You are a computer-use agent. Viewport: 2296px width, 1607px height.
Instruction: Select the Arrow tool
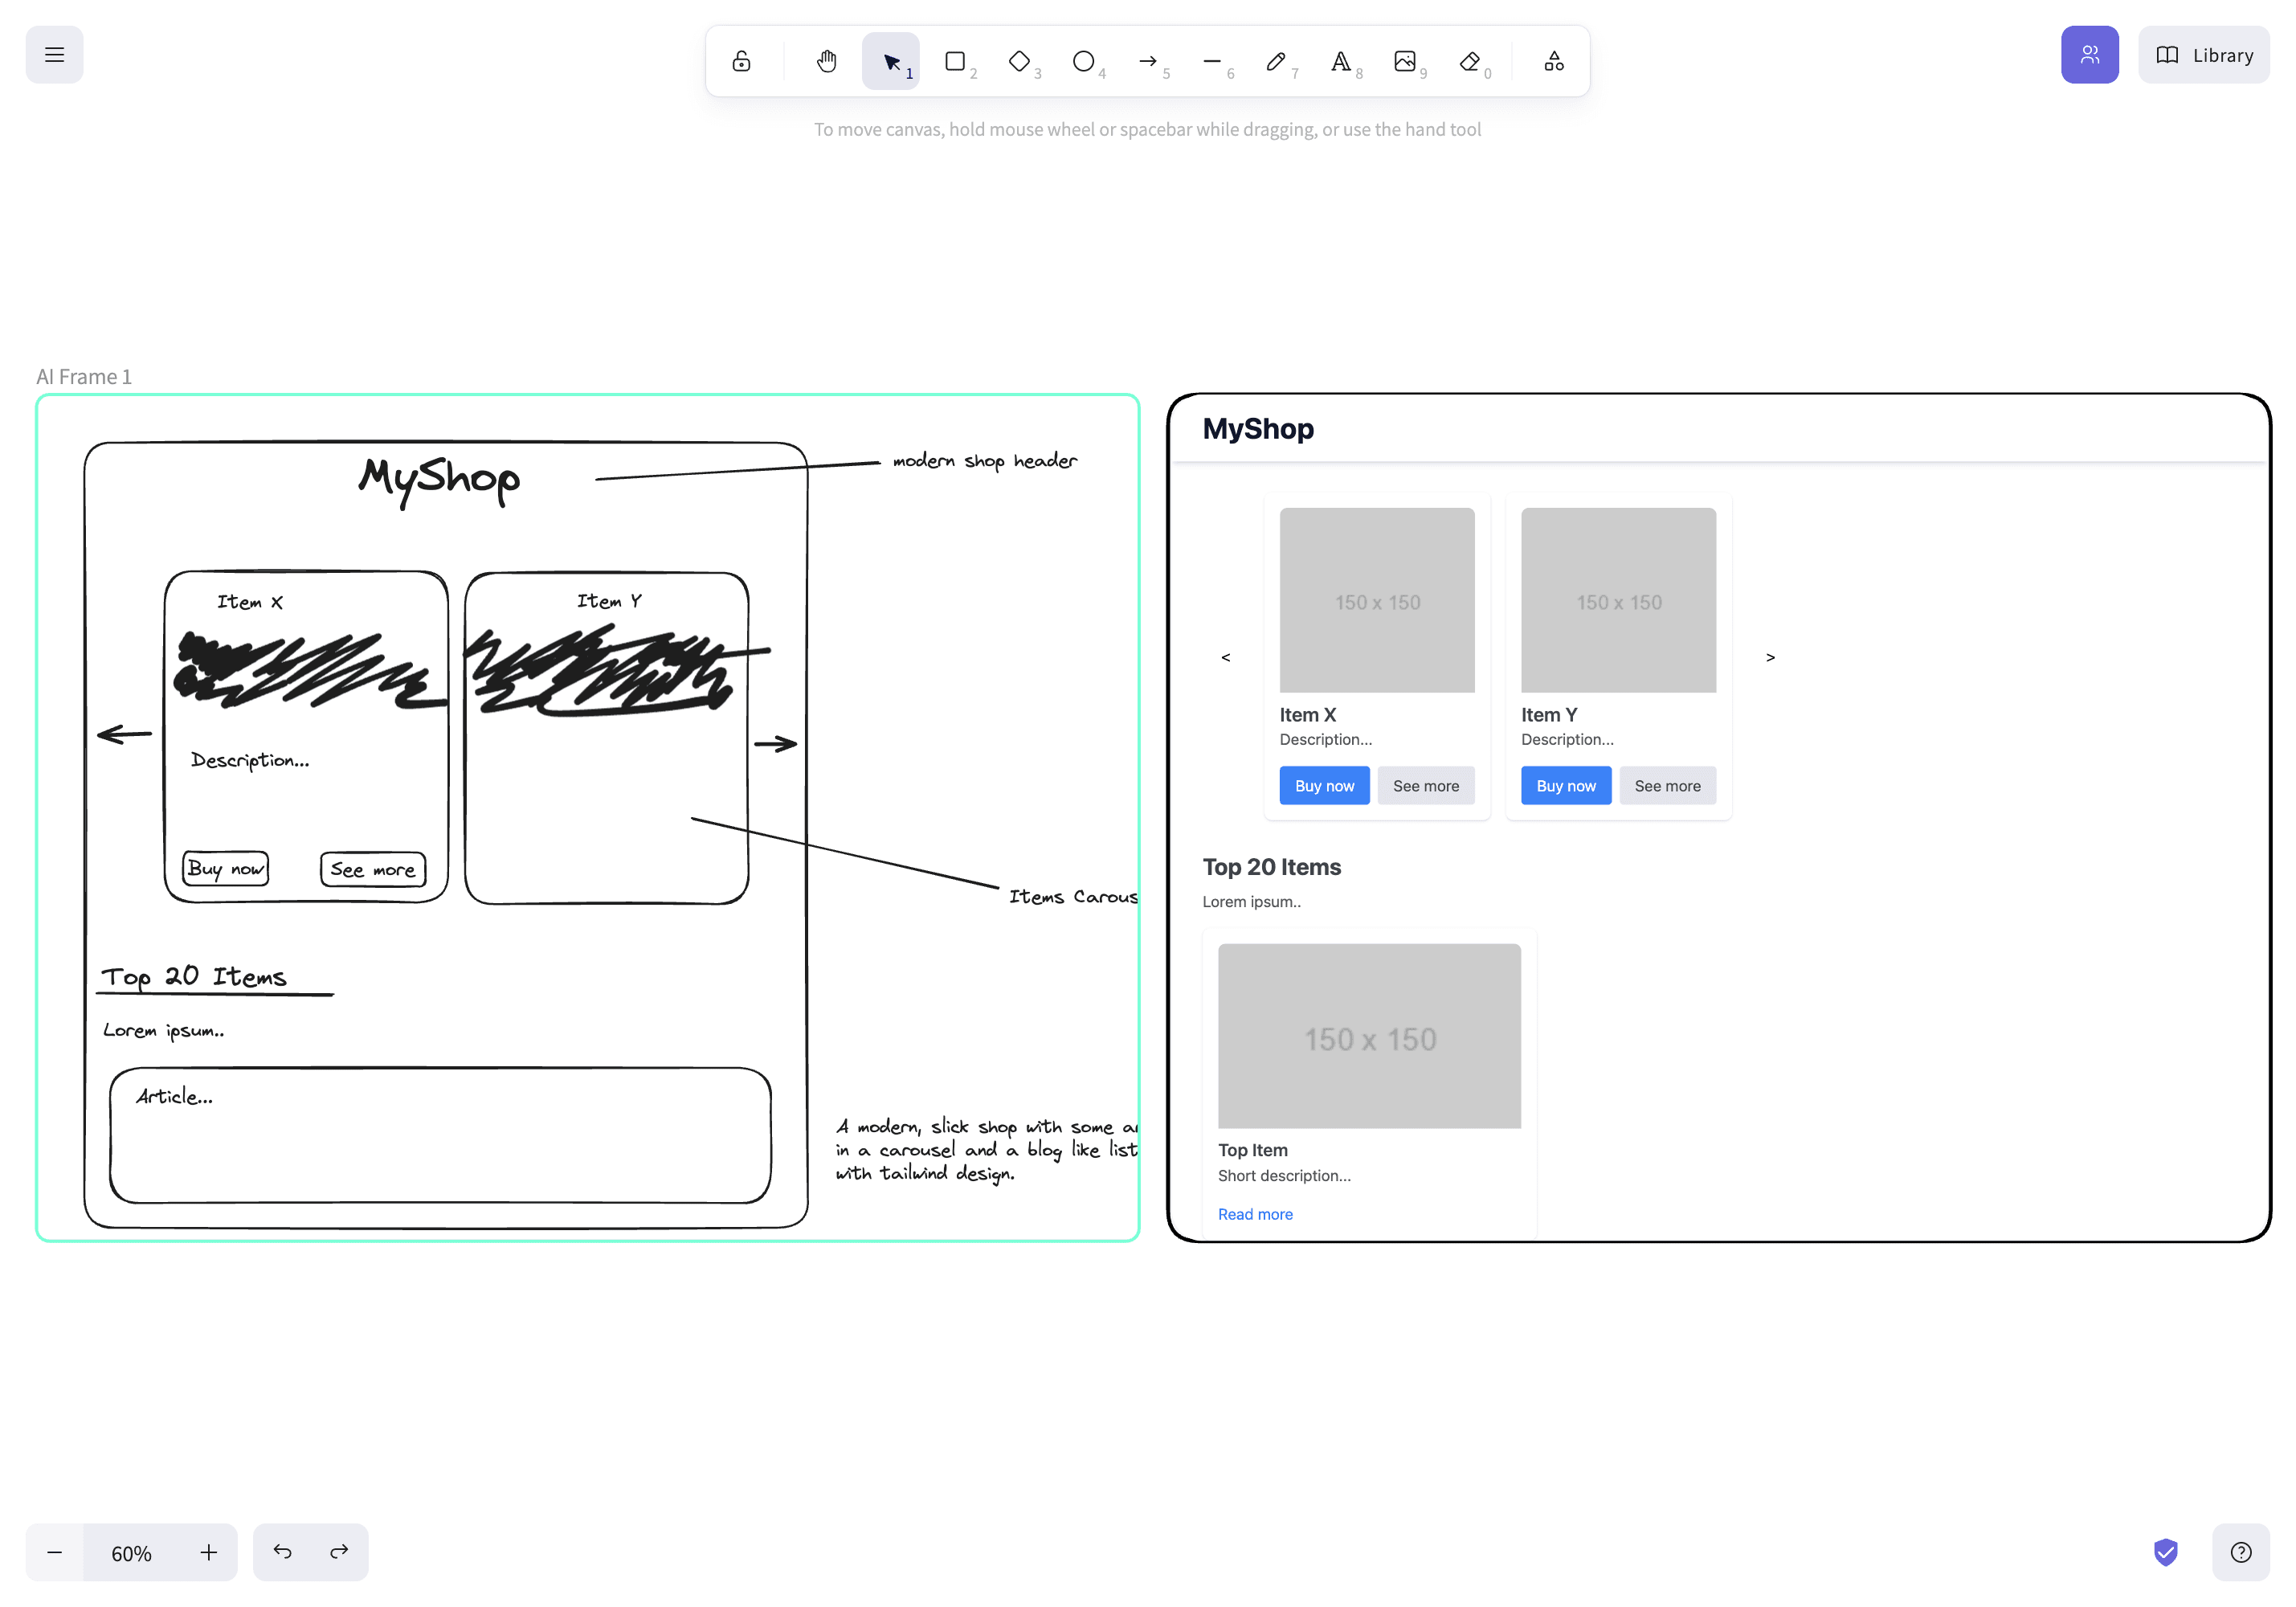click(1148, 61)
